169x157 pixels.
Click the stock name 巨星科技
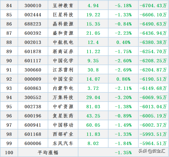click(x=63, y=15)
